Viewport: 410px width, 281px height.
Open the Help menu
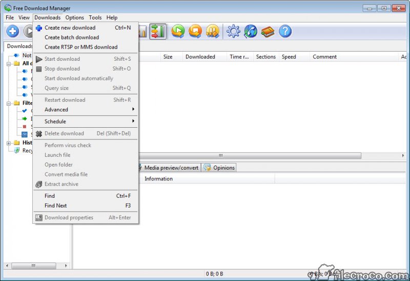[x=112, y=17]
